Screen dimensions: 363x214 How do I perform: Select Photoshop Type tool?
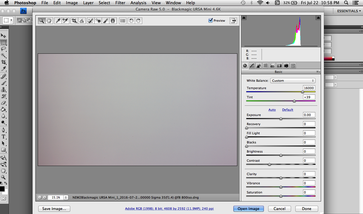click(3, 137)
